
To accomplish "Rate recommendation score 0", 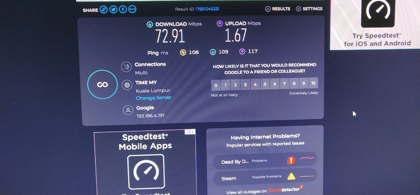I will pos(216,85).
